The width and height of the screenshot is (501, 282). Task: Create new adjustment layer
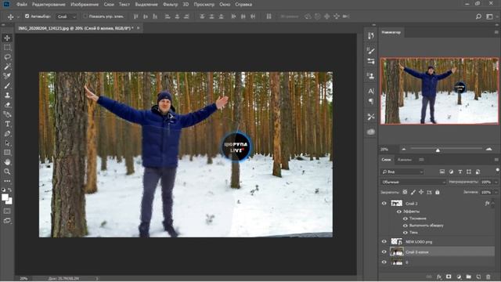click(459, 277)
